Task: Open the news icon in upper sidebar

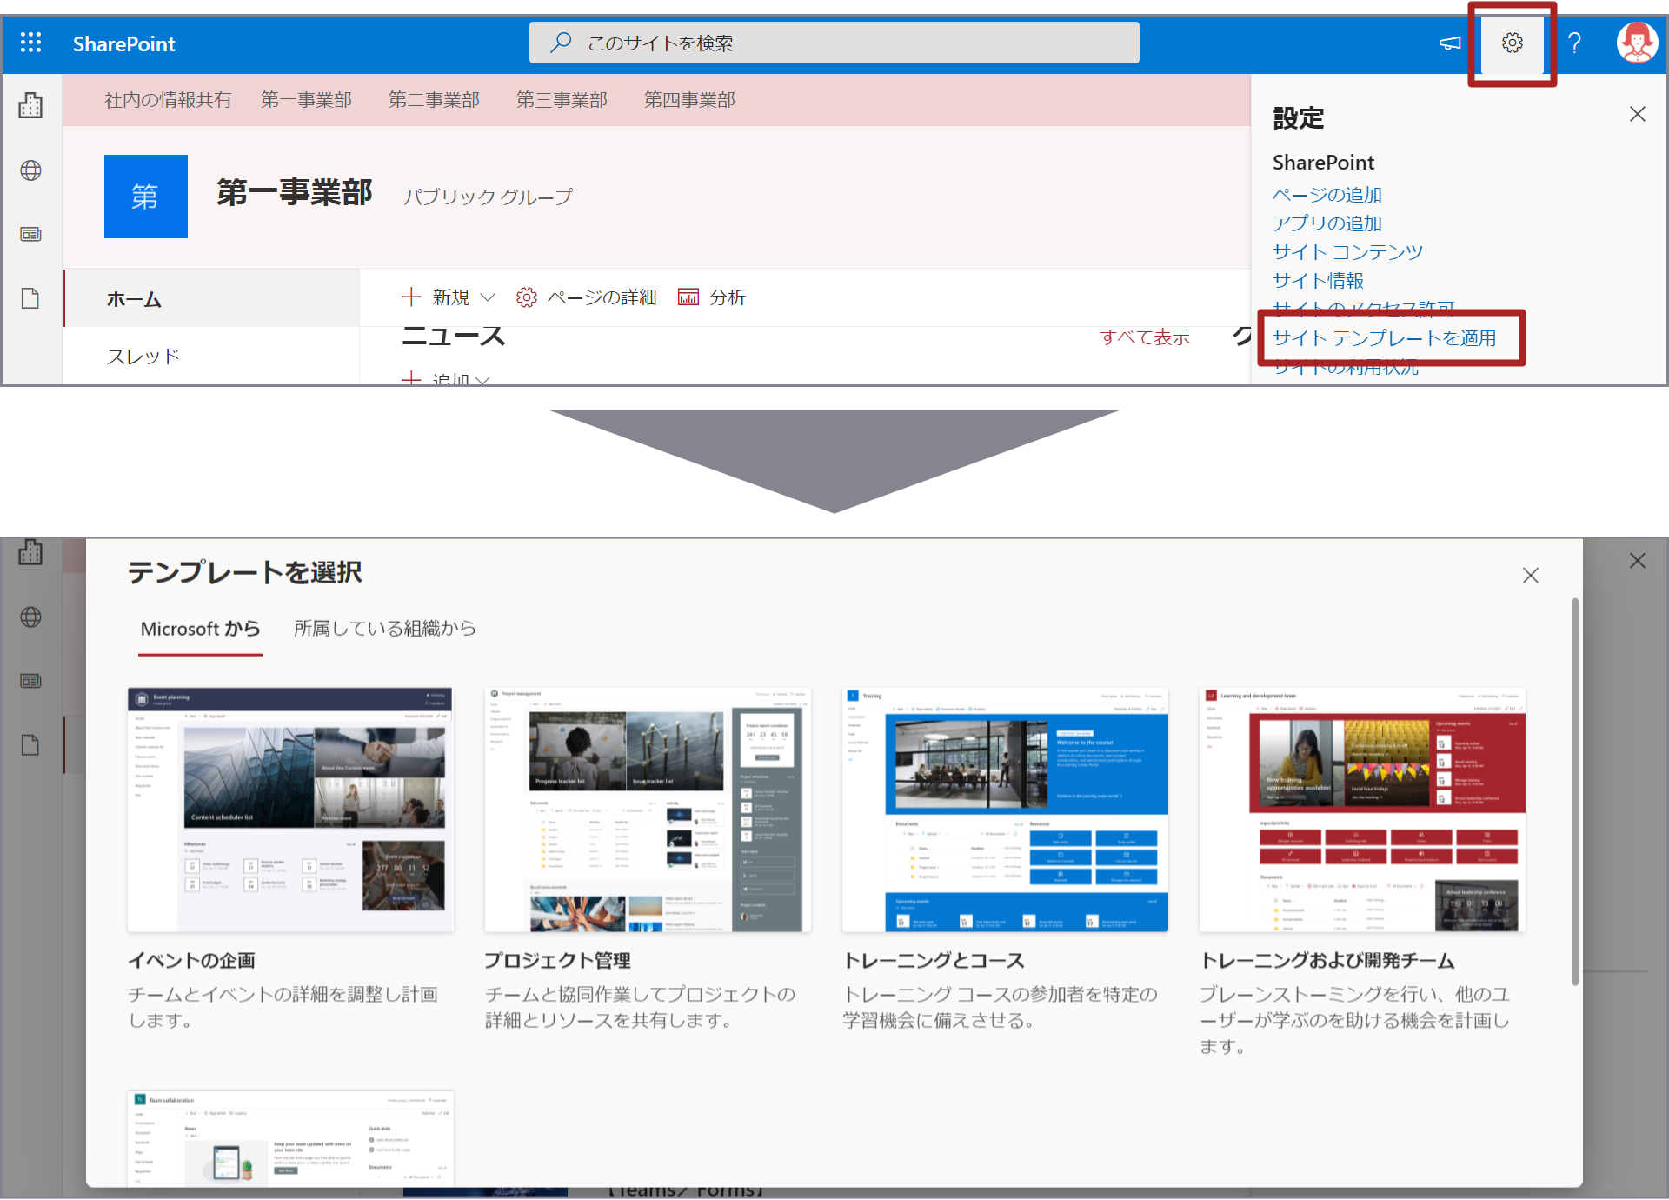Action: pyautogui.click(x=30, y=234)
